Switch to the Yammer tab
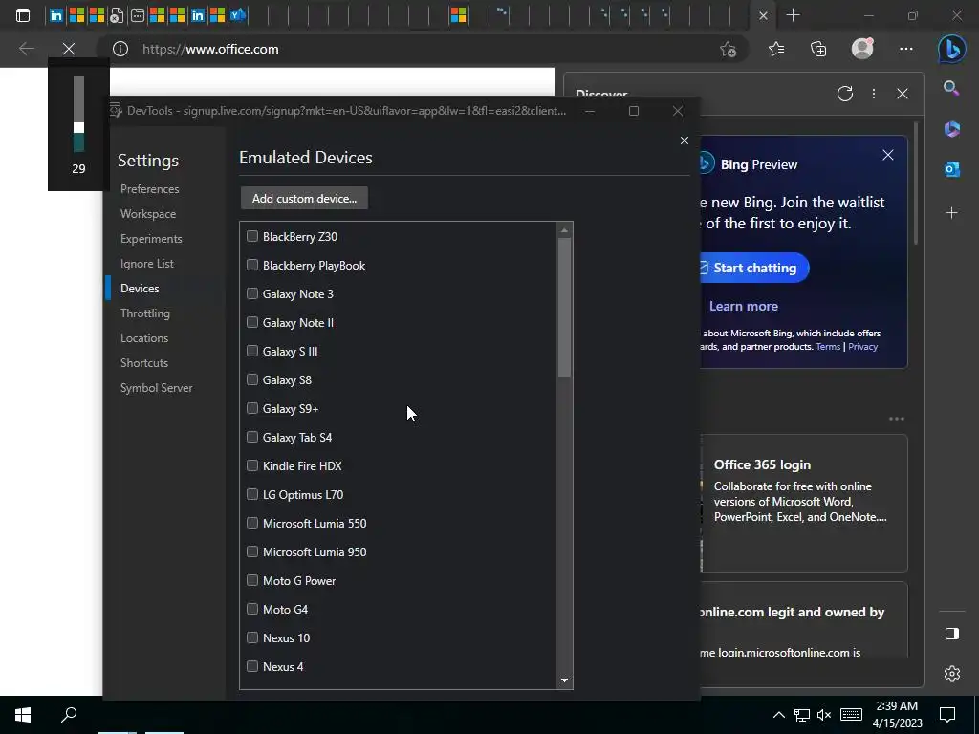The height and width of the screenshot is (734, 979). pos(237,15)
